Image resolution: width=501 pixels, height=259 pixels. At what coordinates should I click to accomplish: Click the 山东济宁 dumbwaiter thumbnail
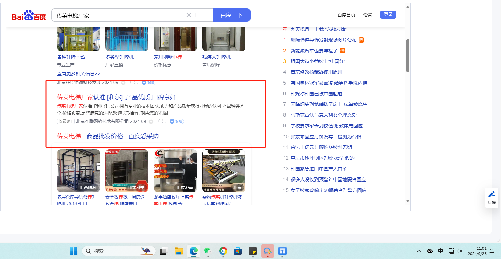pos(127,171)
